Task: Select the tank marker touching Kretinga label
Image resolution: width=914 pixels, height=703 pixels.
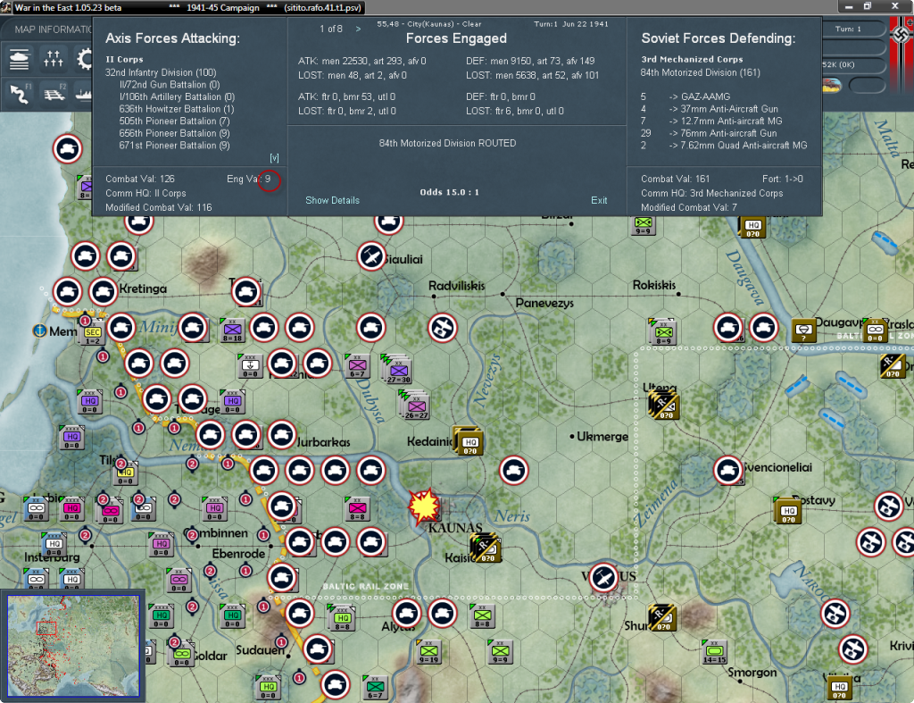Action: click(104, 292)
